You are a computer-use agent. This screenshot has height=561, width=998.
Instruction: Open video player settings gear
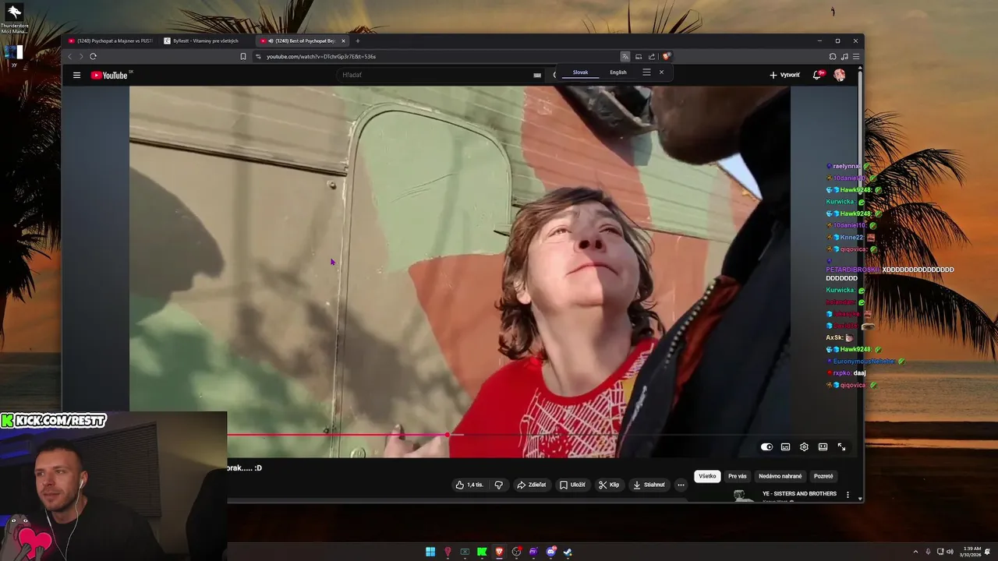click(x=804, y=447)
